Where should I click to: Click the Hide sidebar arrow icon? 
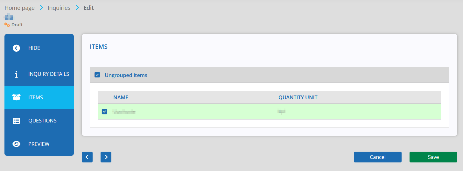16,48
